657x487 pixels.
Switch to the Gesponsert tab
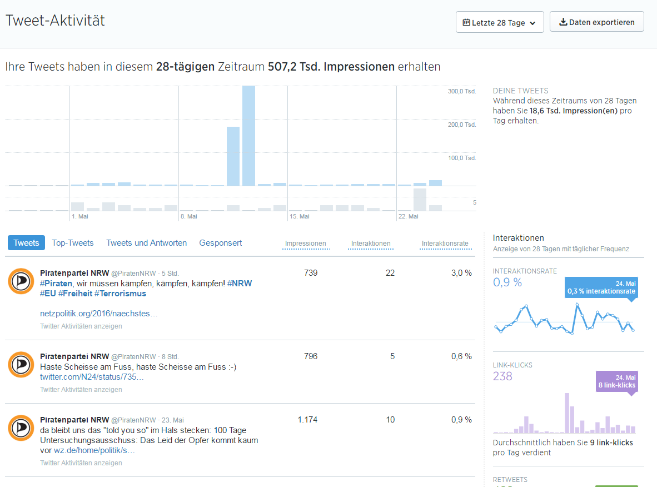click(x=220, y=243)
